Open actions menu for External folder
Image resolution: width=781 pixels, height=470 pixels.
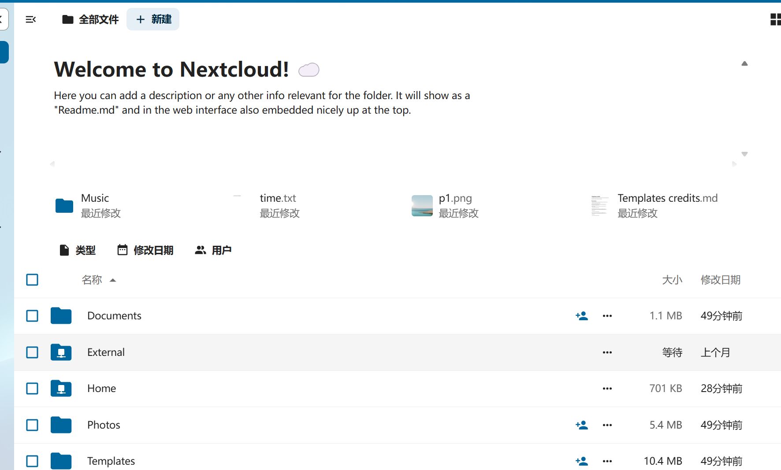coord(607,352)
